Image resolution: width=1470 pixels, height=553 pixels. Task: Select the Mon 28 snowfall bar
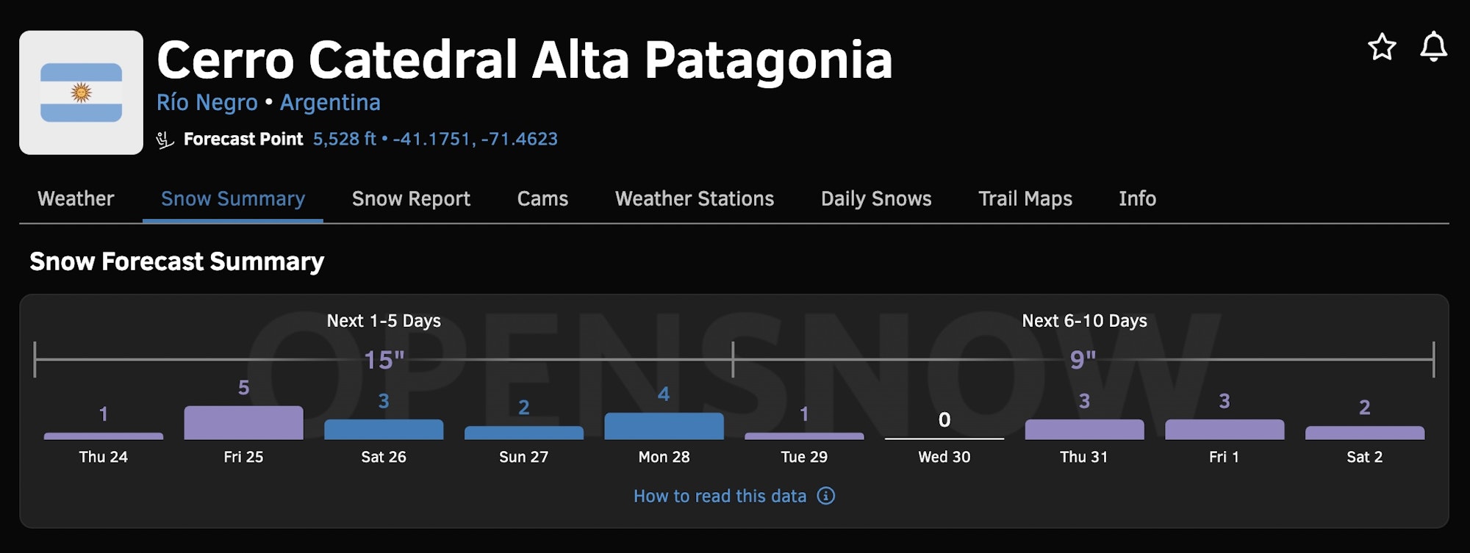tap(664, 427)
